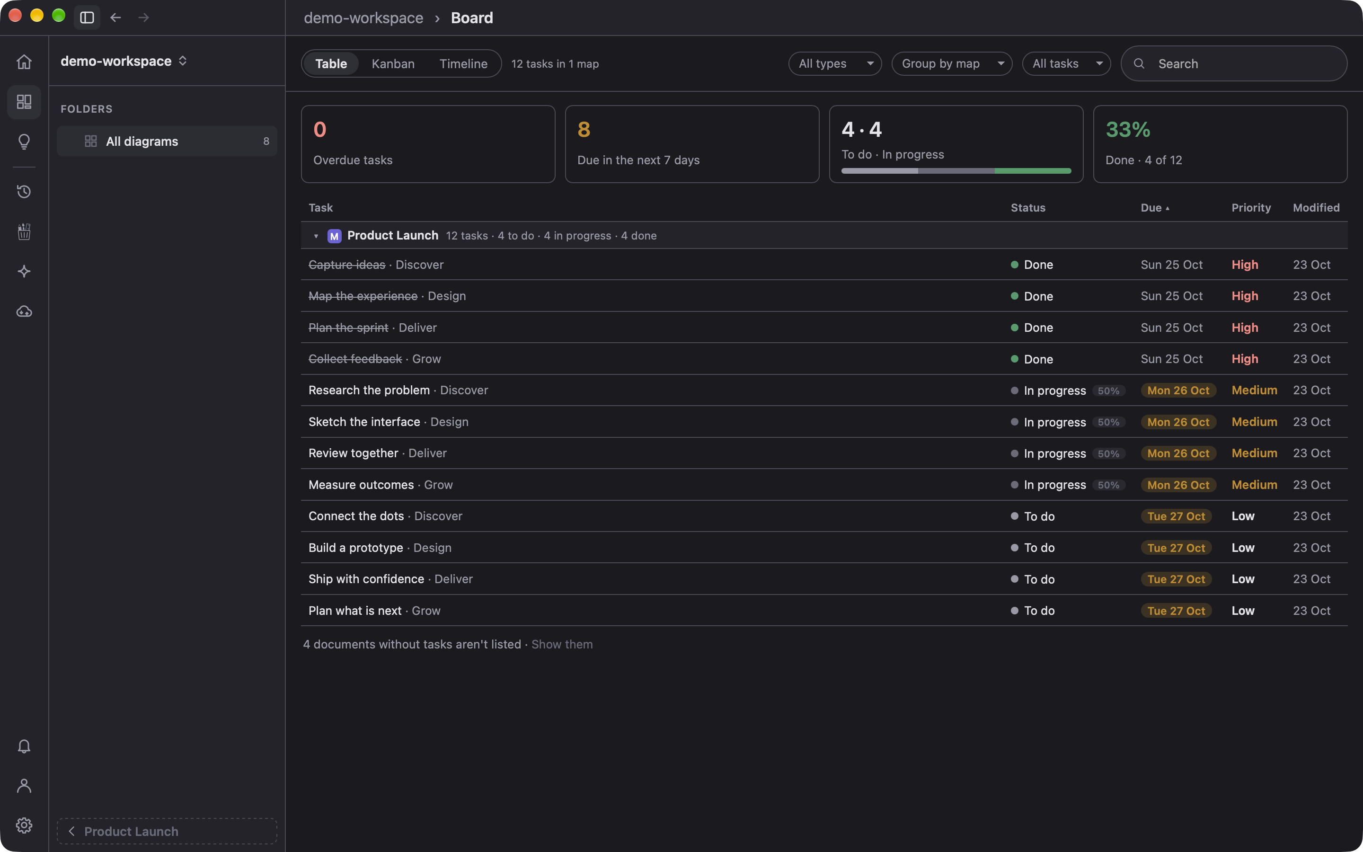
Task: Open the notifications bell icon
Action: pyautogui.click(x=24, y=746)
